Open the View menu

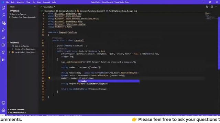pyautogui.click(x=28, y=2)
